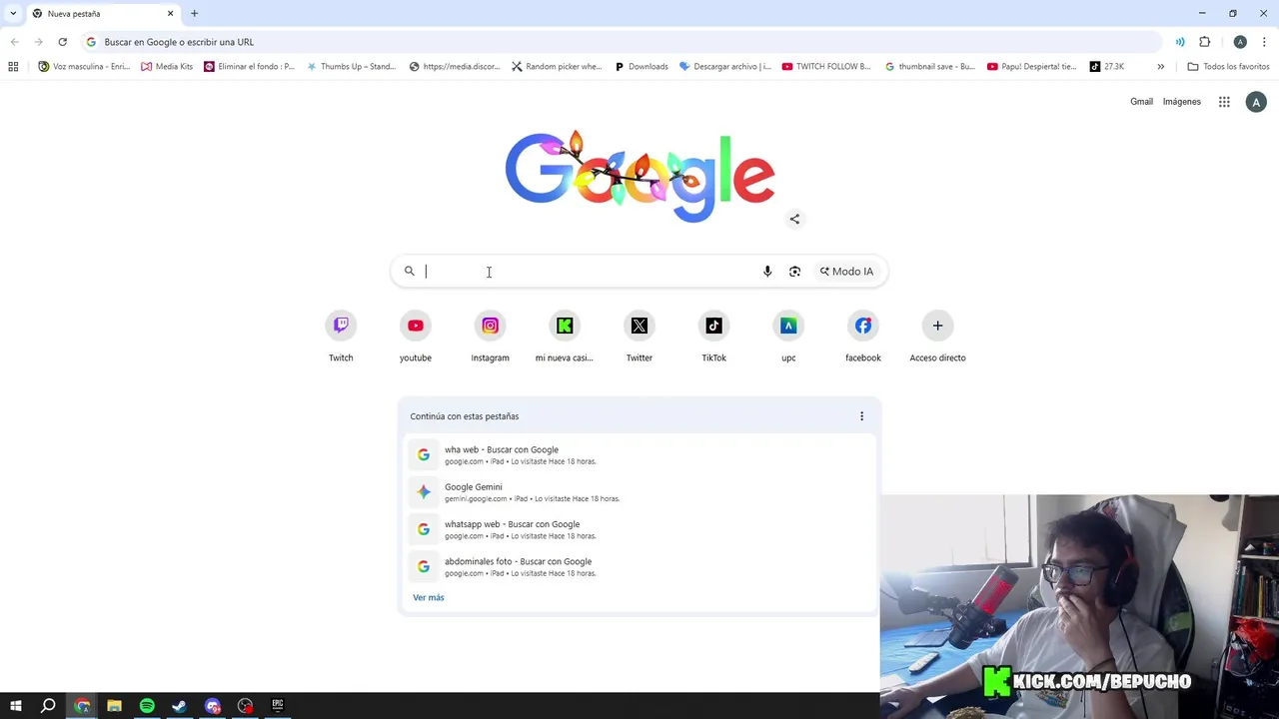The width and height of the screenshot is (1279, 719).
Task: Open the tab search dropdown arrow
Action: (12, 13)
